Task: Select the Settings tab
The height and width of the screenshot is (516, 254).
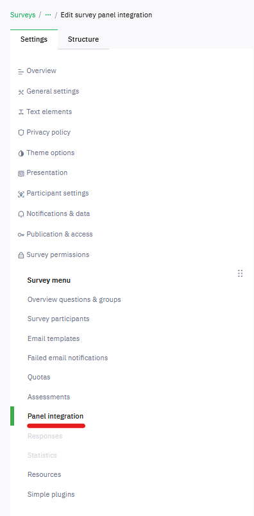Action: click(x=34, y=39)
